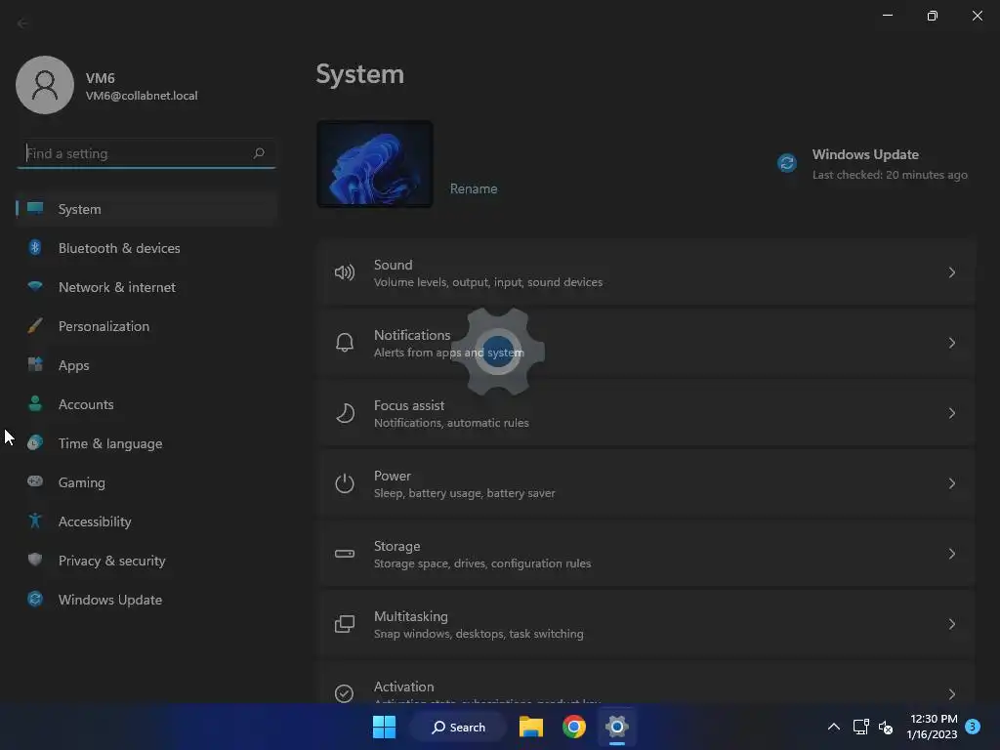Open the System category in sidebar

point(146,209)
